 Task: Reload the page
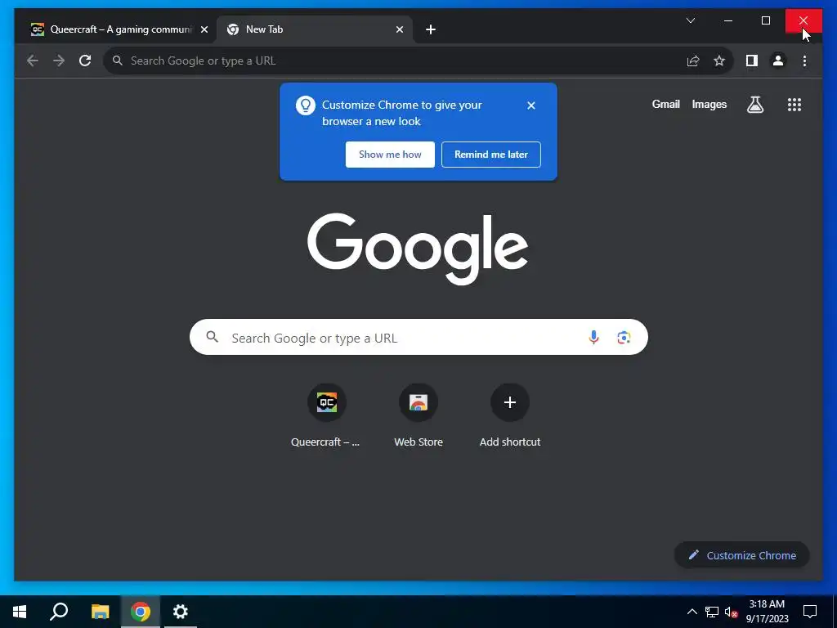[85, 61]
